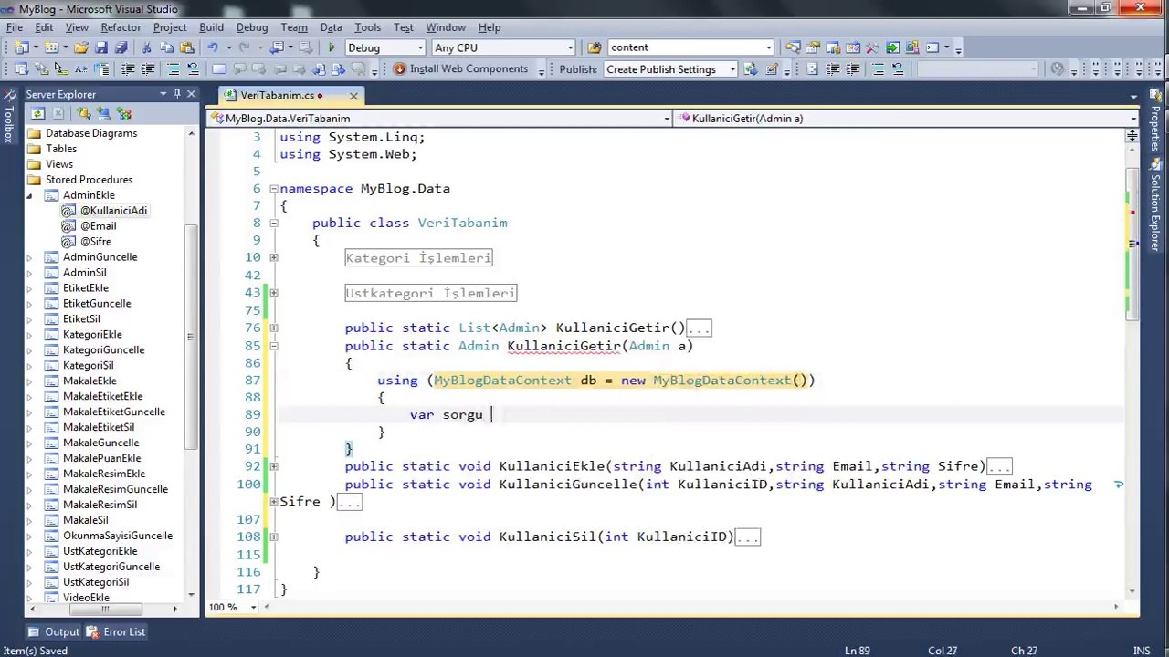Click the Paste toolbar icon

pos(186,47)
